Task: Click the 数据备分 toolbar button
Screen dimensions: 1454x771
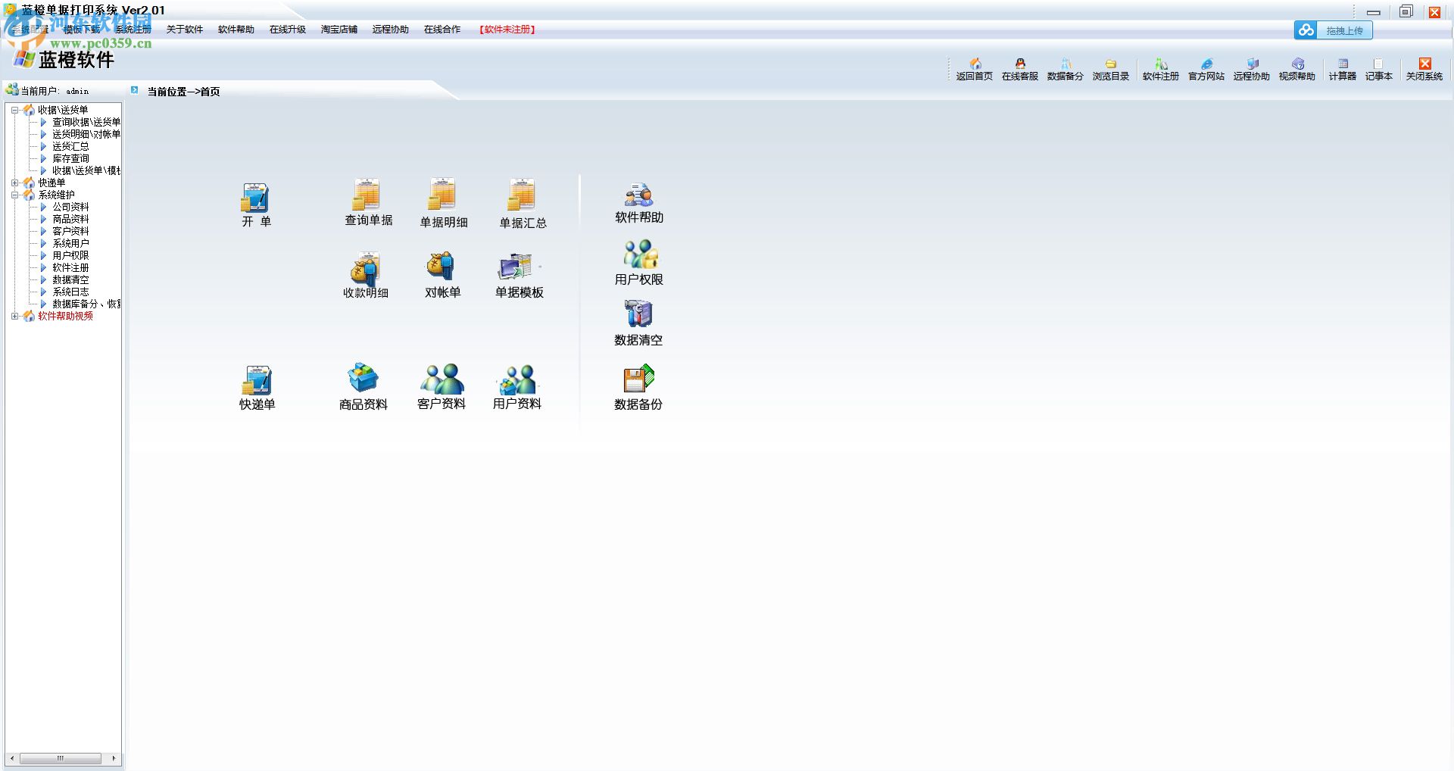Action: pyautogui.click(x=1066, y=70)
